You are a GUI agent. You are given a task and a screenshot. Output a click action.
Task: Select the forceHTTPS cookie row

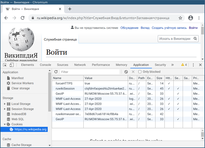coord(128,83)
